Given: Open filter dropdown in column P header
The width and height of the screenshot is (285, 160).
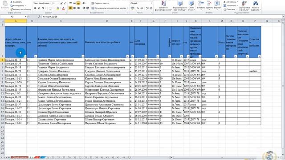Looking at the screenshot, I should (259, 56).
